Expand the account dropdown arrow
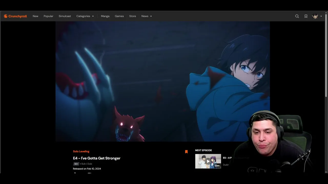The width and height of the screenshot is (328, 184). 321,16
